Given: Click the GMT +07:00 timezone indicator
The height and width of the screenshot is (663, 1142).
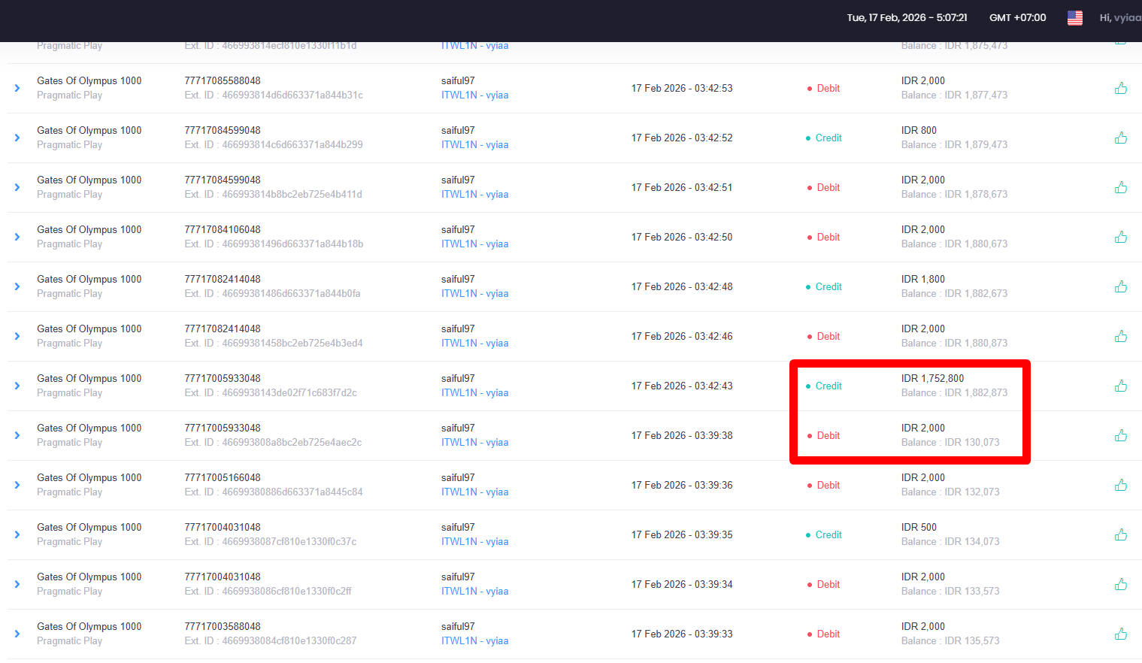Looking at the screenshot, I should click(x=1017, y=17).
